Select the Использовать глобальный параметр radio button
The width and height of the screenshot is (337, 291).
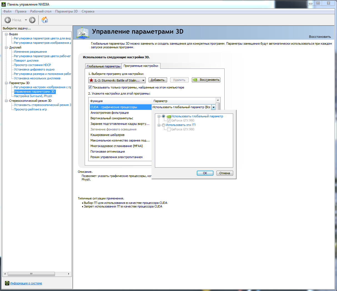(x=164, y=116)
